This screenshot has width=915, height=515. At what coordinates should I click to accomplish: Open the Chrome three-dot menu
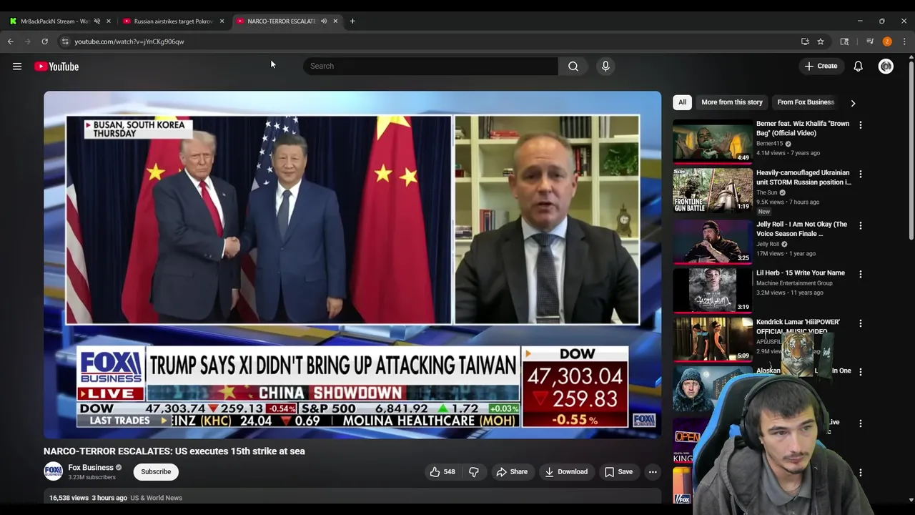(x=904, y=41)
